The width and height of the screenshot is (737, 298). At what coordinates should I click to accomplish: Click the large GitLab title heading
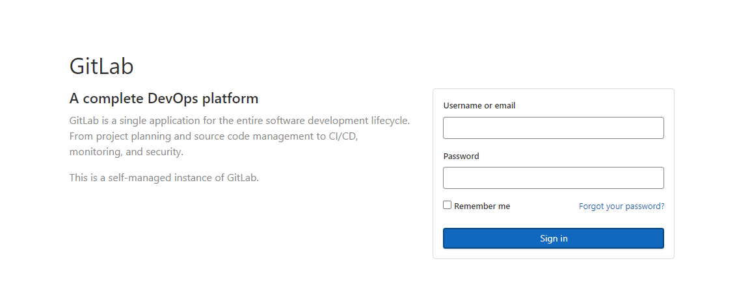click(x=101, y=66)
